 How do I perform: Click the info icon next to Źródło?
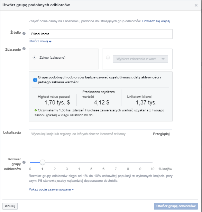click(24, 33)
